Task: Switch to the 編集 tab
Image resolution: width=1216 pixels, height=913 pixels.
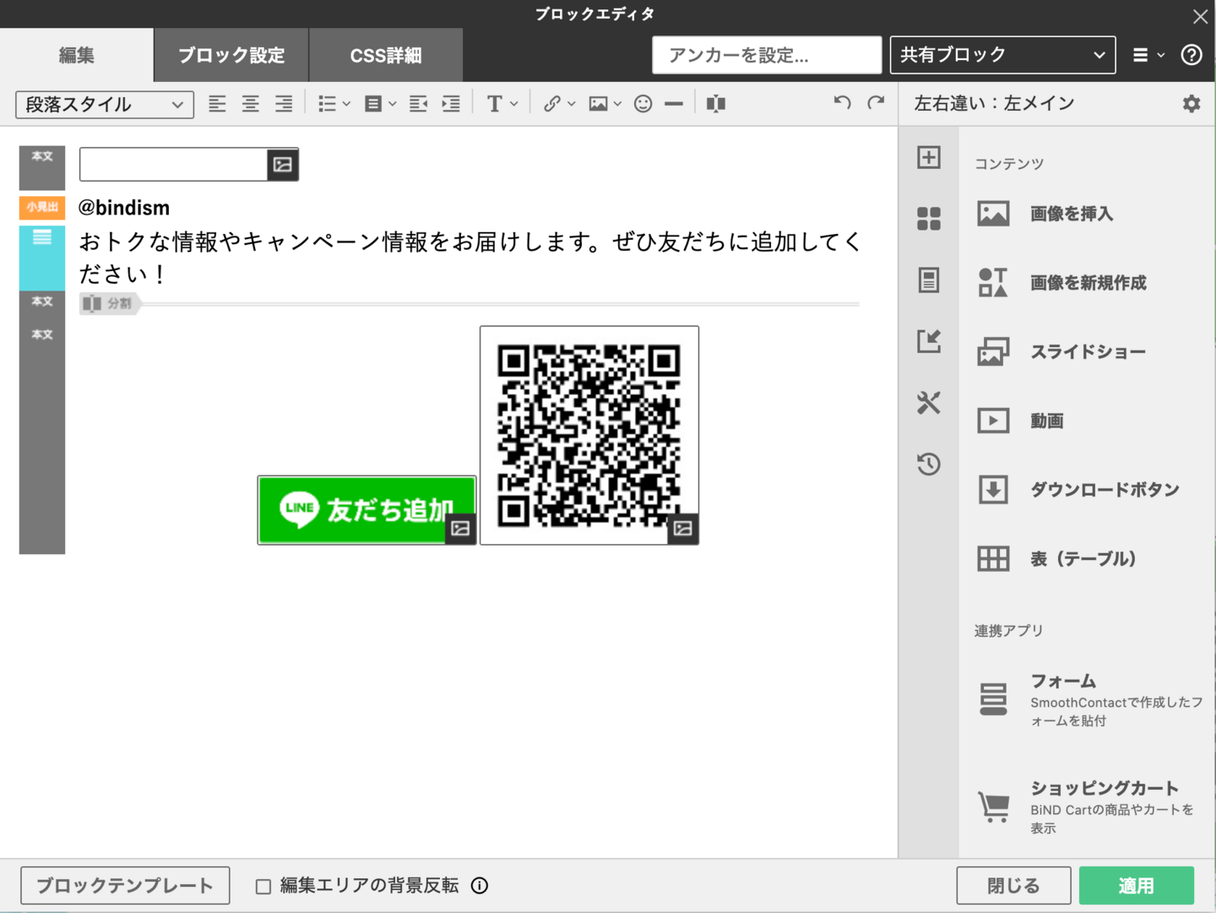Action: (77, 56)
